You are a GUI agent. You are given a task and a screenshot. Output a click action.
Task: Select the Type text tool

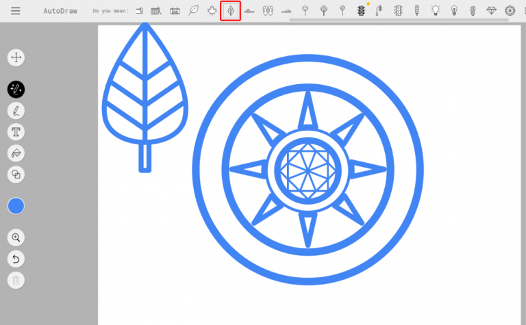(x=16, y=131)
